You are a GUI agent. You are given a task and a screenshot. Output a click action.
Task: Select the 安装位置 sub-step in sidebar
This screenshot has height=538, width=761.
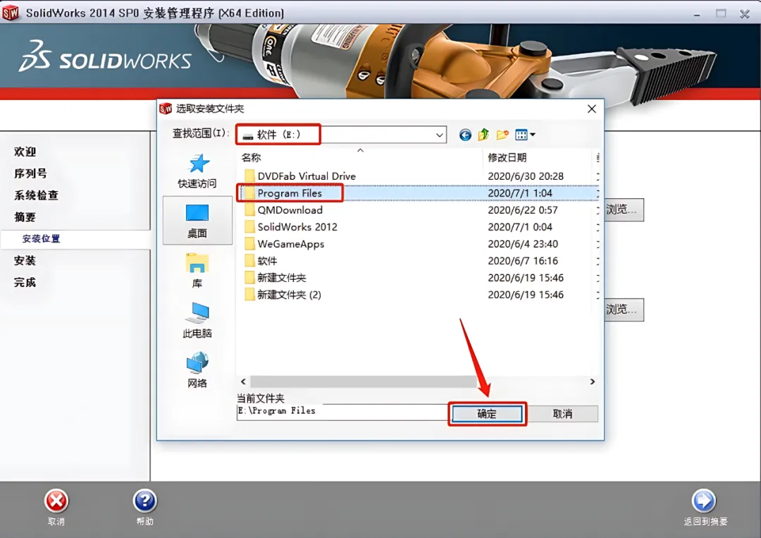42,239
